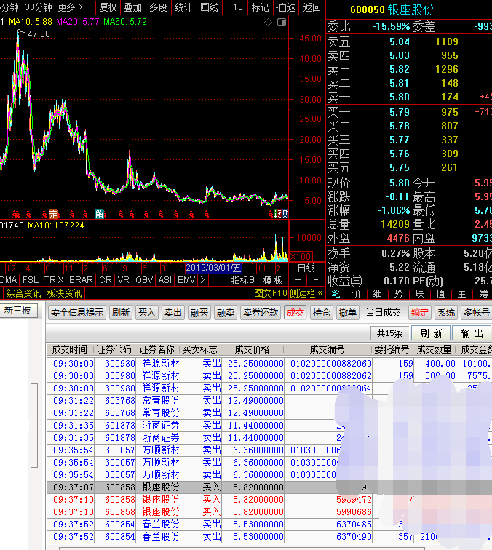Open F10 company info

click(x=235, y=7)
